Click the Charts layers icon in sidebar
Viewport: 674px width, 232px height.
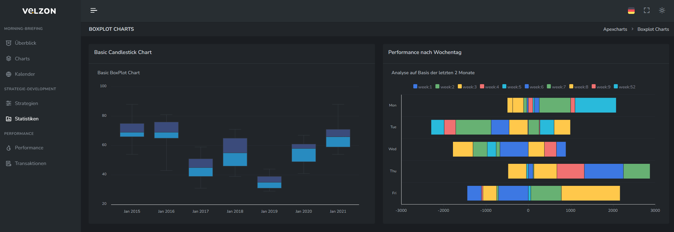(8, 59)
